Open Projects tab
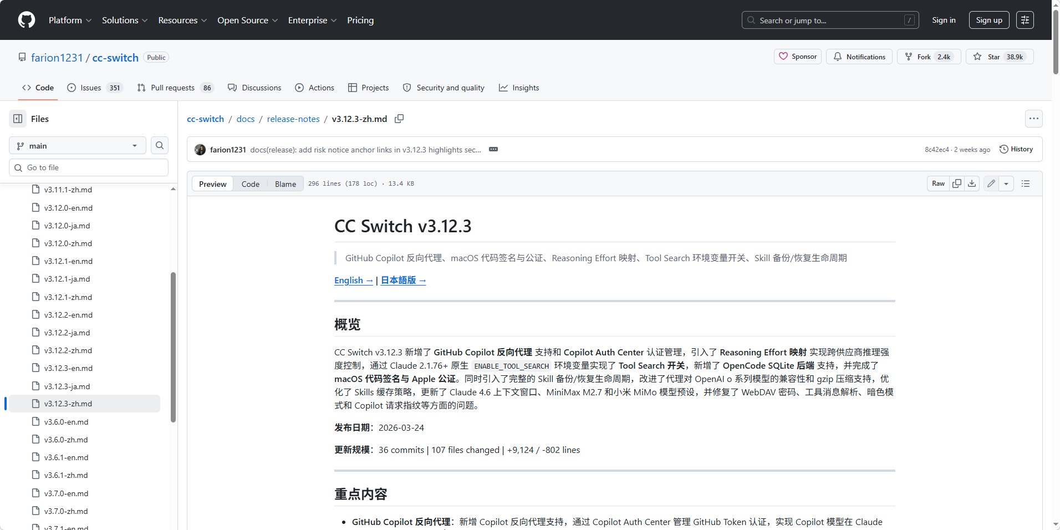This screenshot has width=1060, height=530. [368, 88]
